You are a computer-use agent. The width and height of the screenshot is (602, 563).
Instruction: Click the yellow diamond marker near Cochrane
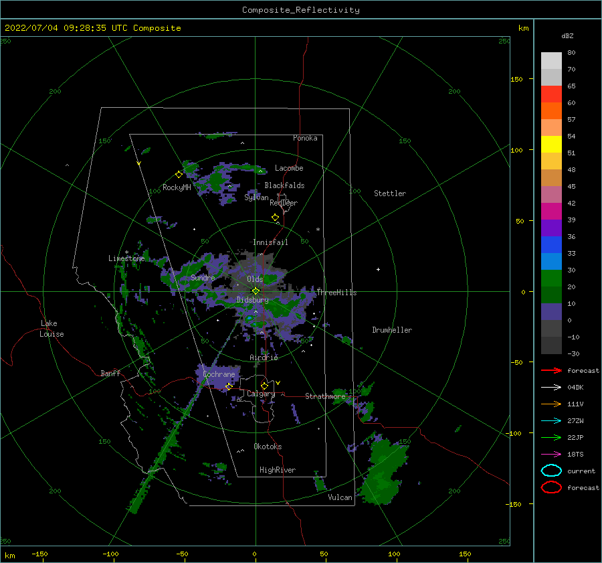click(229, 386)
